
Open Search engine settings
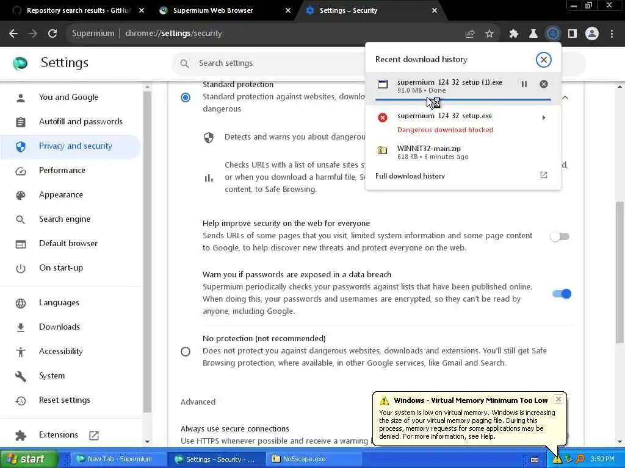65,219
